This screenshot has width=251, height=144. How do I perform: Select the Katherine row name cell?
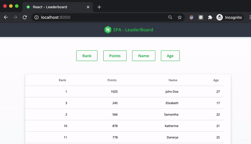[x=171, y=126]
